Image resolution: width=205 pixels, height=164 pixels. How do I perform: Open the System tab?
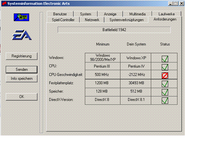(86, 14)
